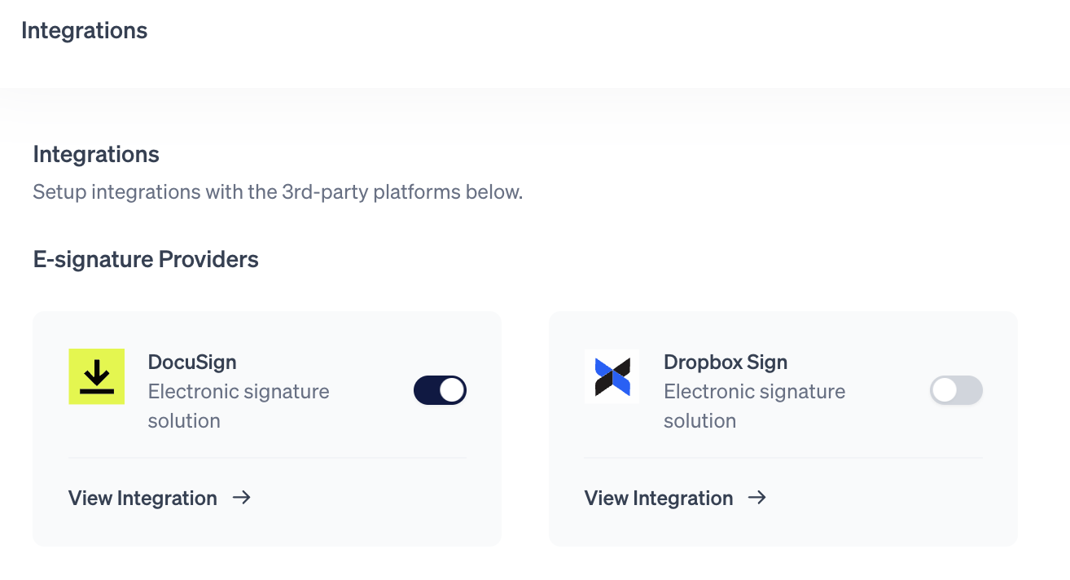The height and width of the screenshot is (580, 1070).
Task: Click the DocuSign provider name
Action: point(192,362)
